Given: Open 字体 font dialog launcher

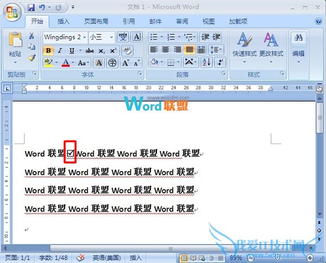Looking at the screenshot, I should pyautogui.click(x=140, y=73).
